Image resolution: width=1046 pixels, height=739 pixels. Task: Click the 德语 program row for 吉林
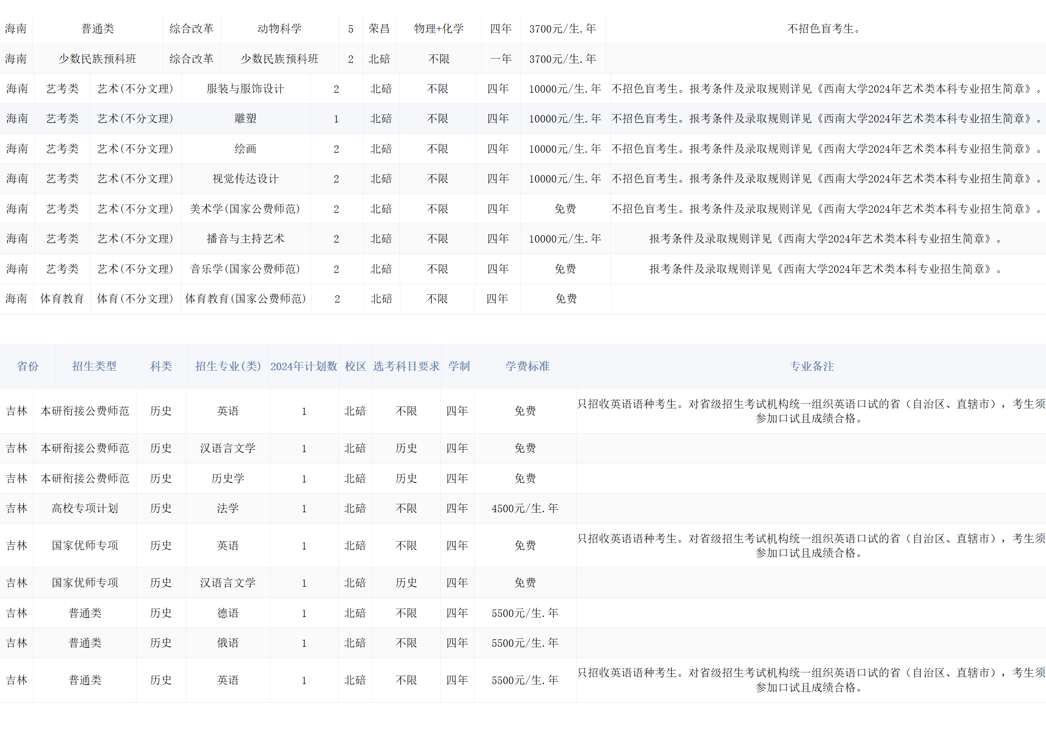(x=228, y=613)
